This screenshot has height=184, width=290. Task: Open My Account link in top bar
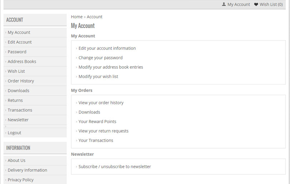[239, 4]
